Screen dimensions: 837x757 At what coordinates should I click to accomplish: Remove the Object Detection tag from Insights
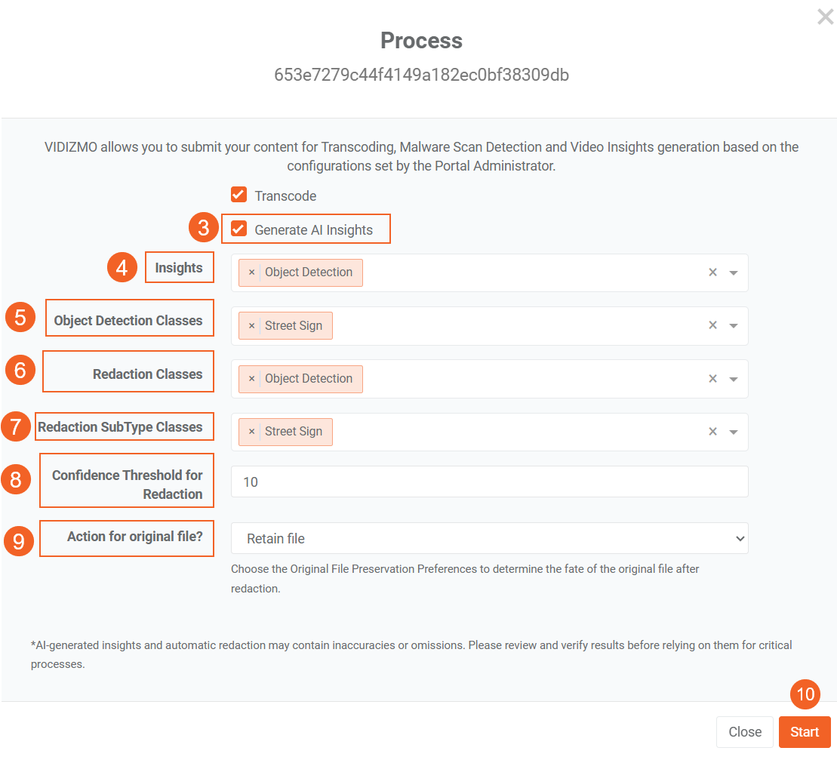251,272
